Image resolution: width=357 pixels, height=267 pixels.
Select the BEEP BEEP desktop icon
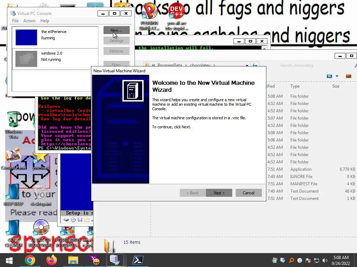tap(14, 195)
